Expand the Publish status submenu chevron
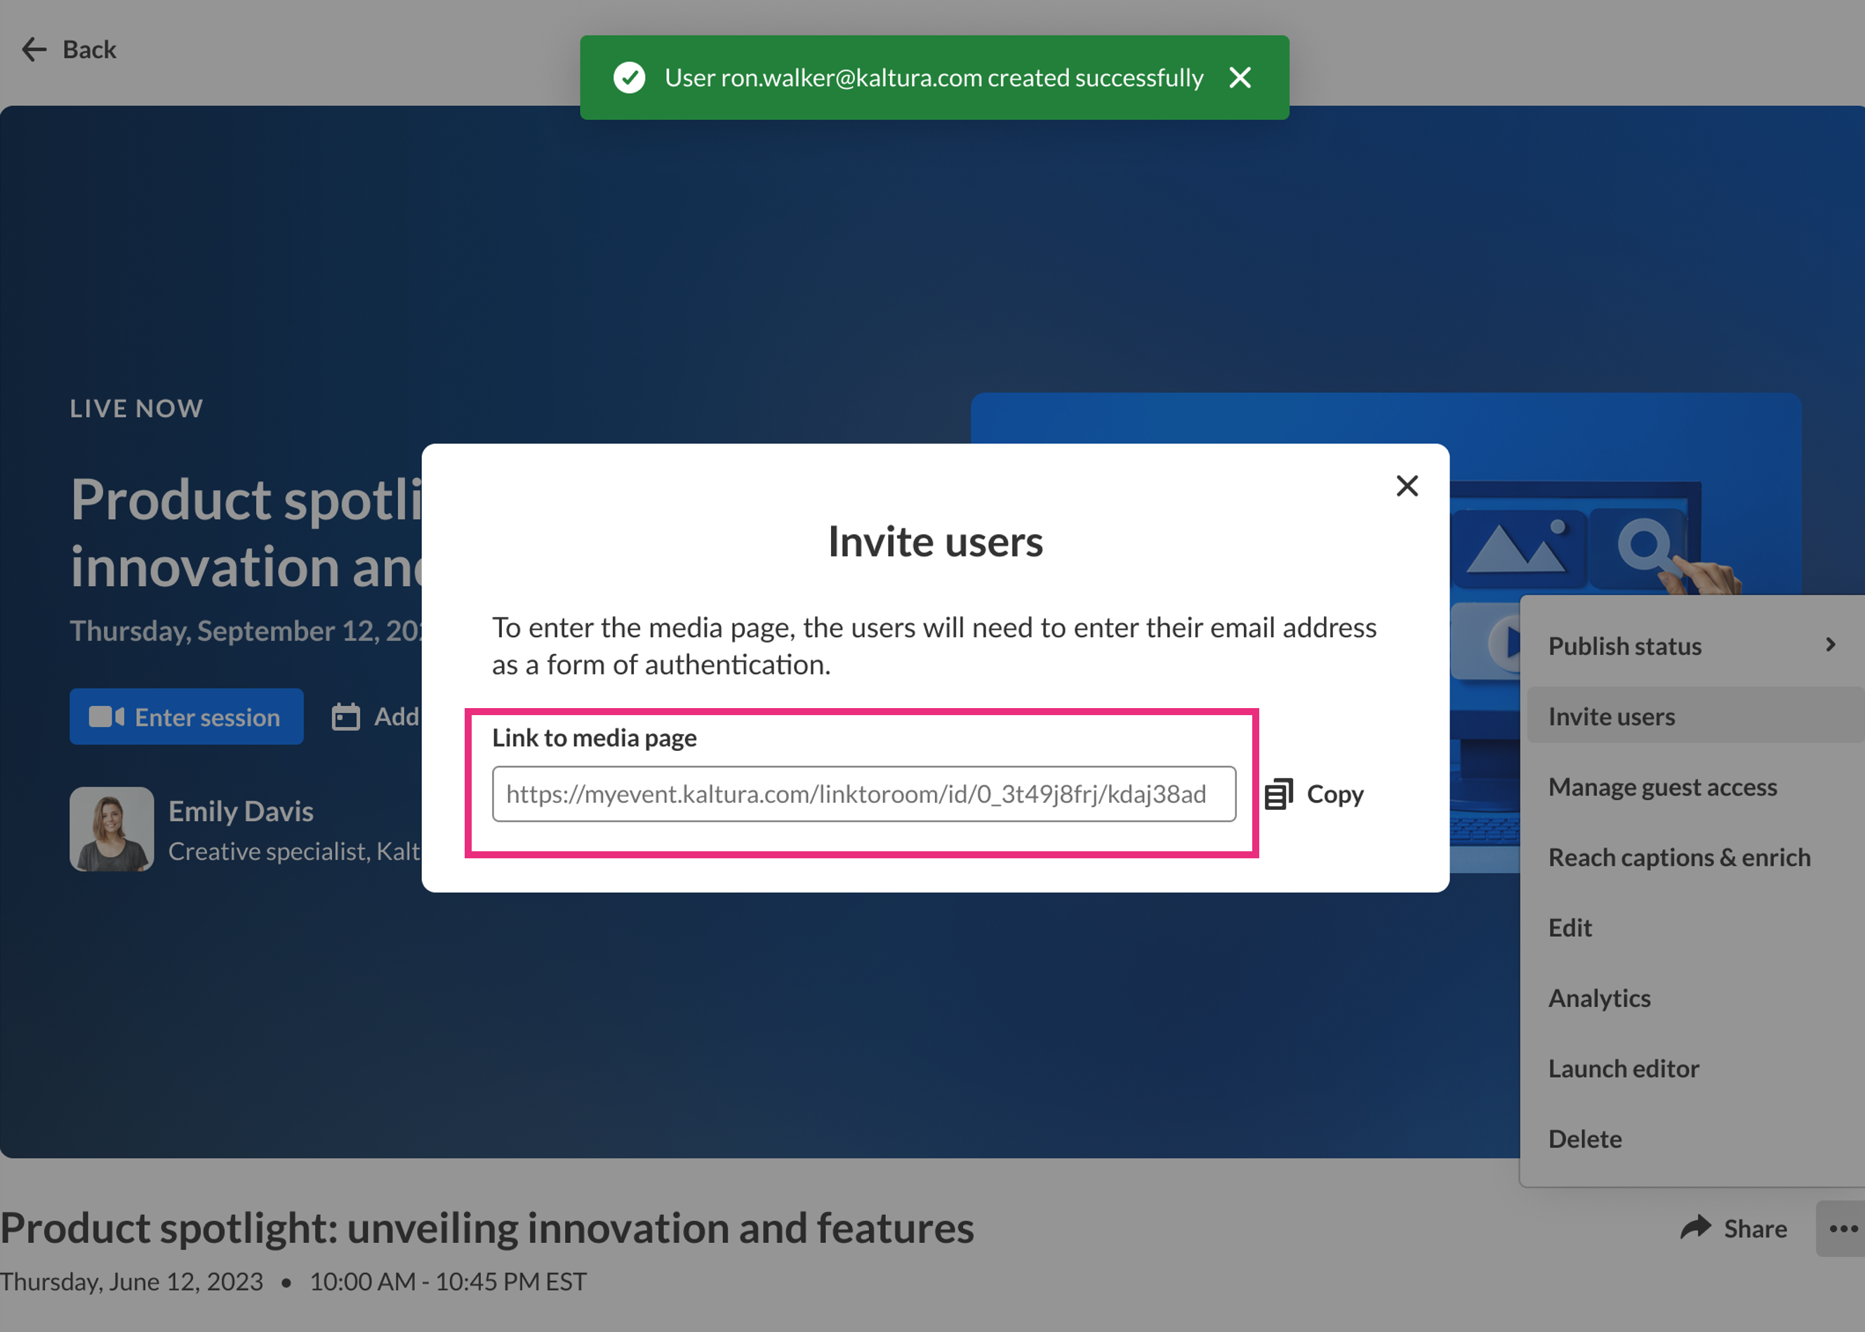1865x1332 pixels. click(1830, 645)
